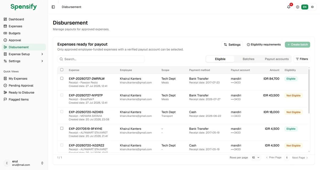Click the Eligible badge for EXP-20170519-9F4YHE

(x=291, y=129)
